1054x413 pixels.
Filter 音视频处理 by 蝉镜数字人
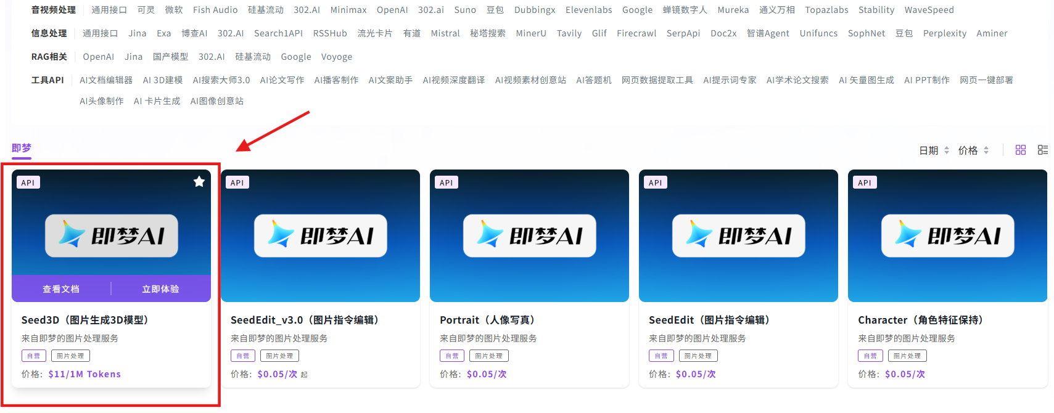(685, 10)
